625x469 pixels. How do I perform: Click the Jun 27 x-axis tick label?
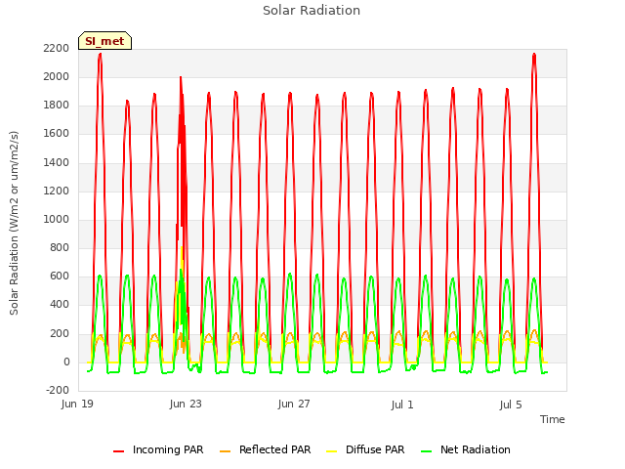click(294, 405)
